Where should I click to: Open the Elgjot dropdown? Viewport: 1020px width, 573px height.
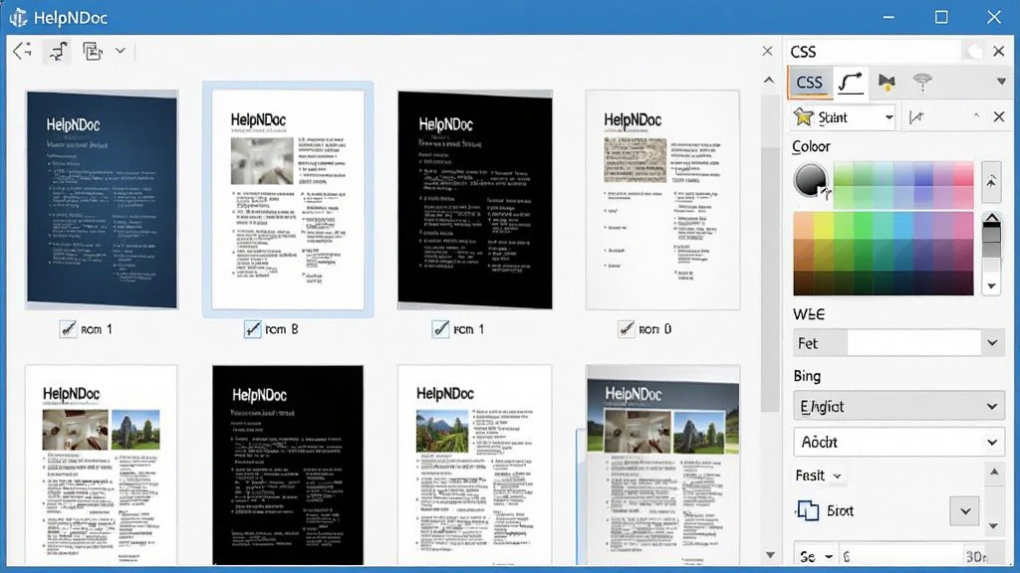(x=898, y=407)
